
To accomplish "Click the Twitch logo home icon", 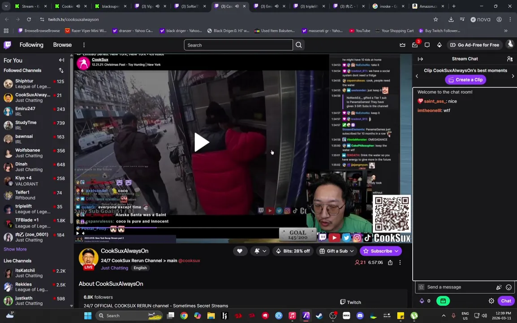I will point(7,45).
